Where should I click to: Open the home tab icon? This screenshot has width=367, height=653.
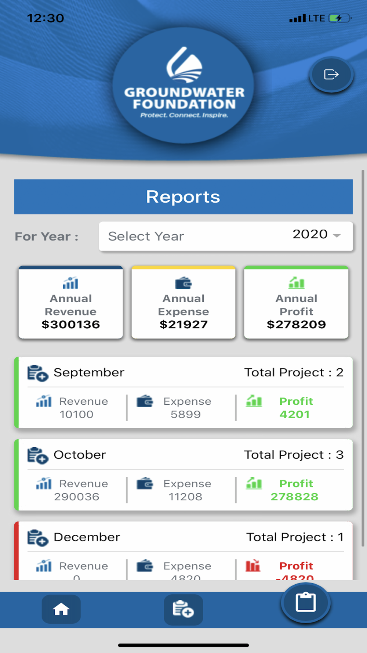(61, 609)
